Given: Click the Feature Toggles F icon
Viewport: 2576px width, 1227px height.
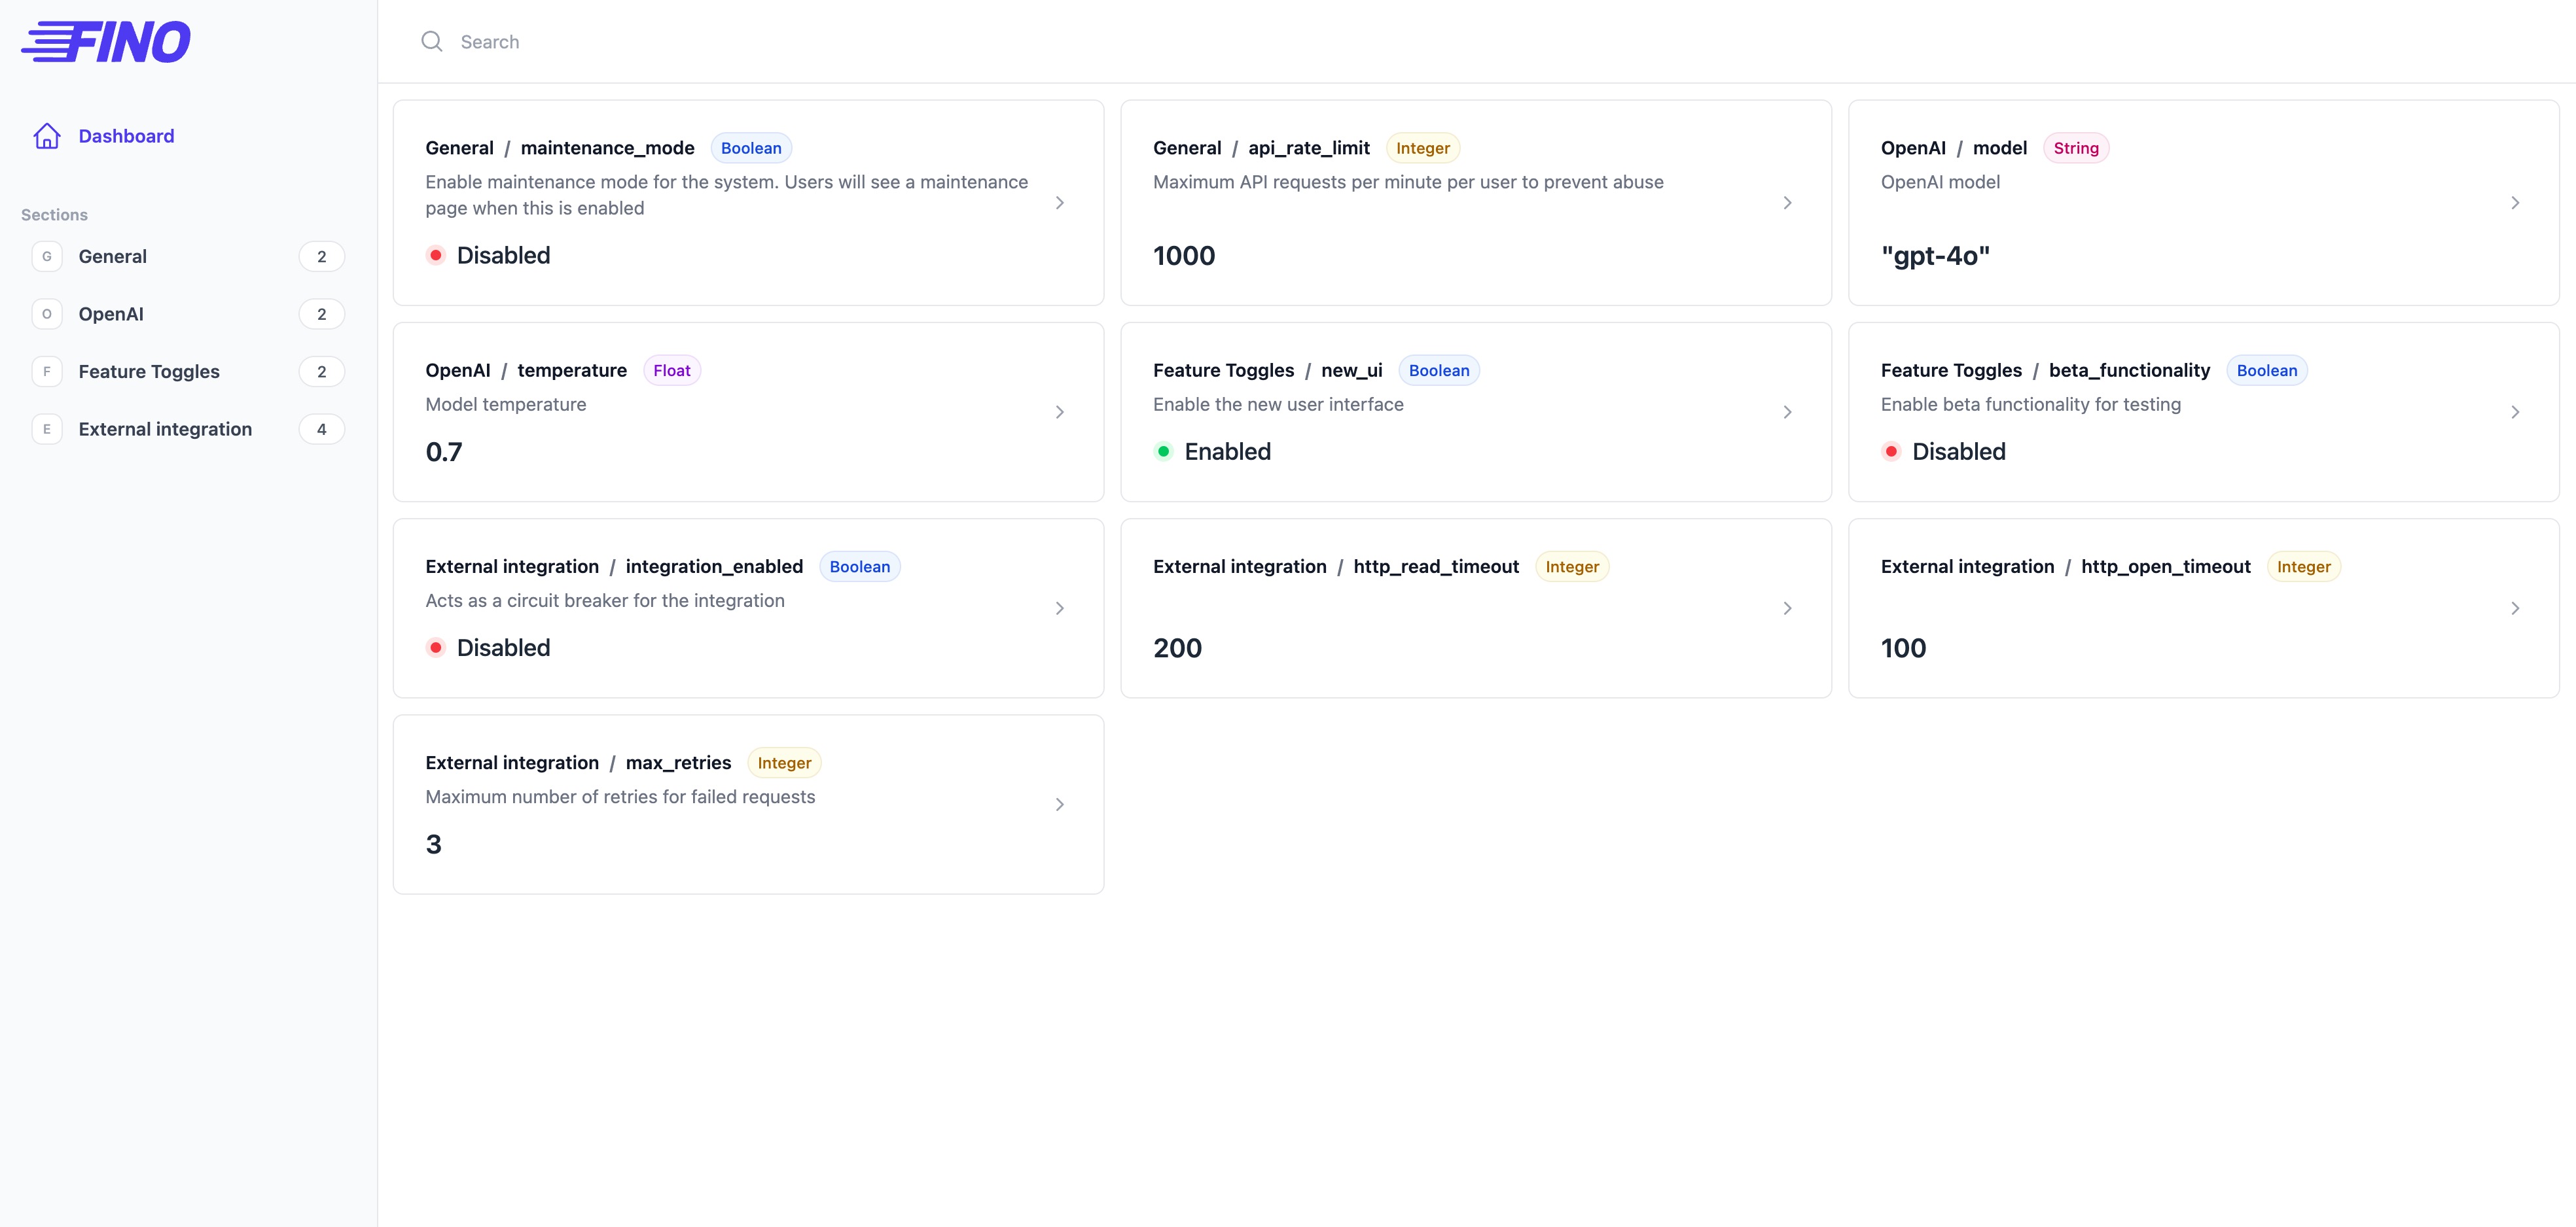Looking at the screenshot, I should pos(47,372).
